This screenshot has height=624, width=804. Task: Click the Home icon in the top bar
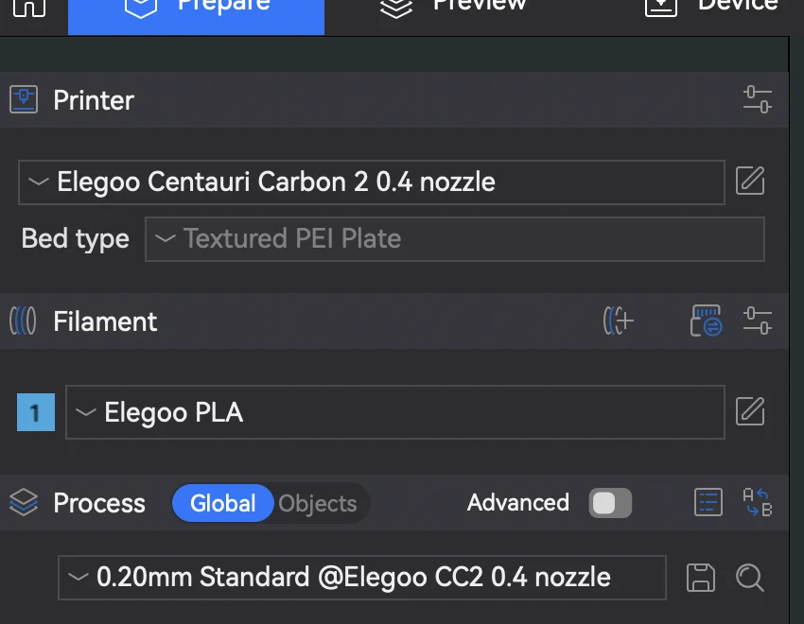point(29,8)
